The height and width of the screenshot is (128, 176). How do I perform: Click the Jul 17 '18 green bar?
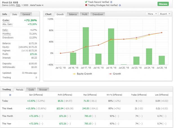coord(86,46)
